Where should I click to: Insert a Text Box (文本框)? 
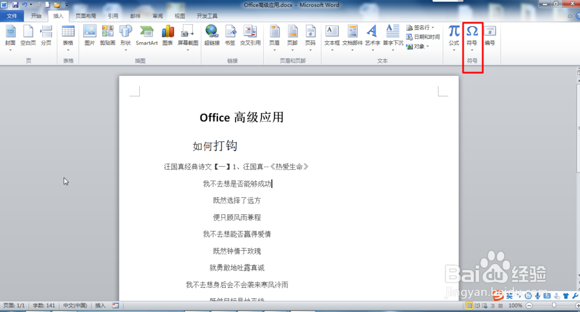tap(332, 35)
